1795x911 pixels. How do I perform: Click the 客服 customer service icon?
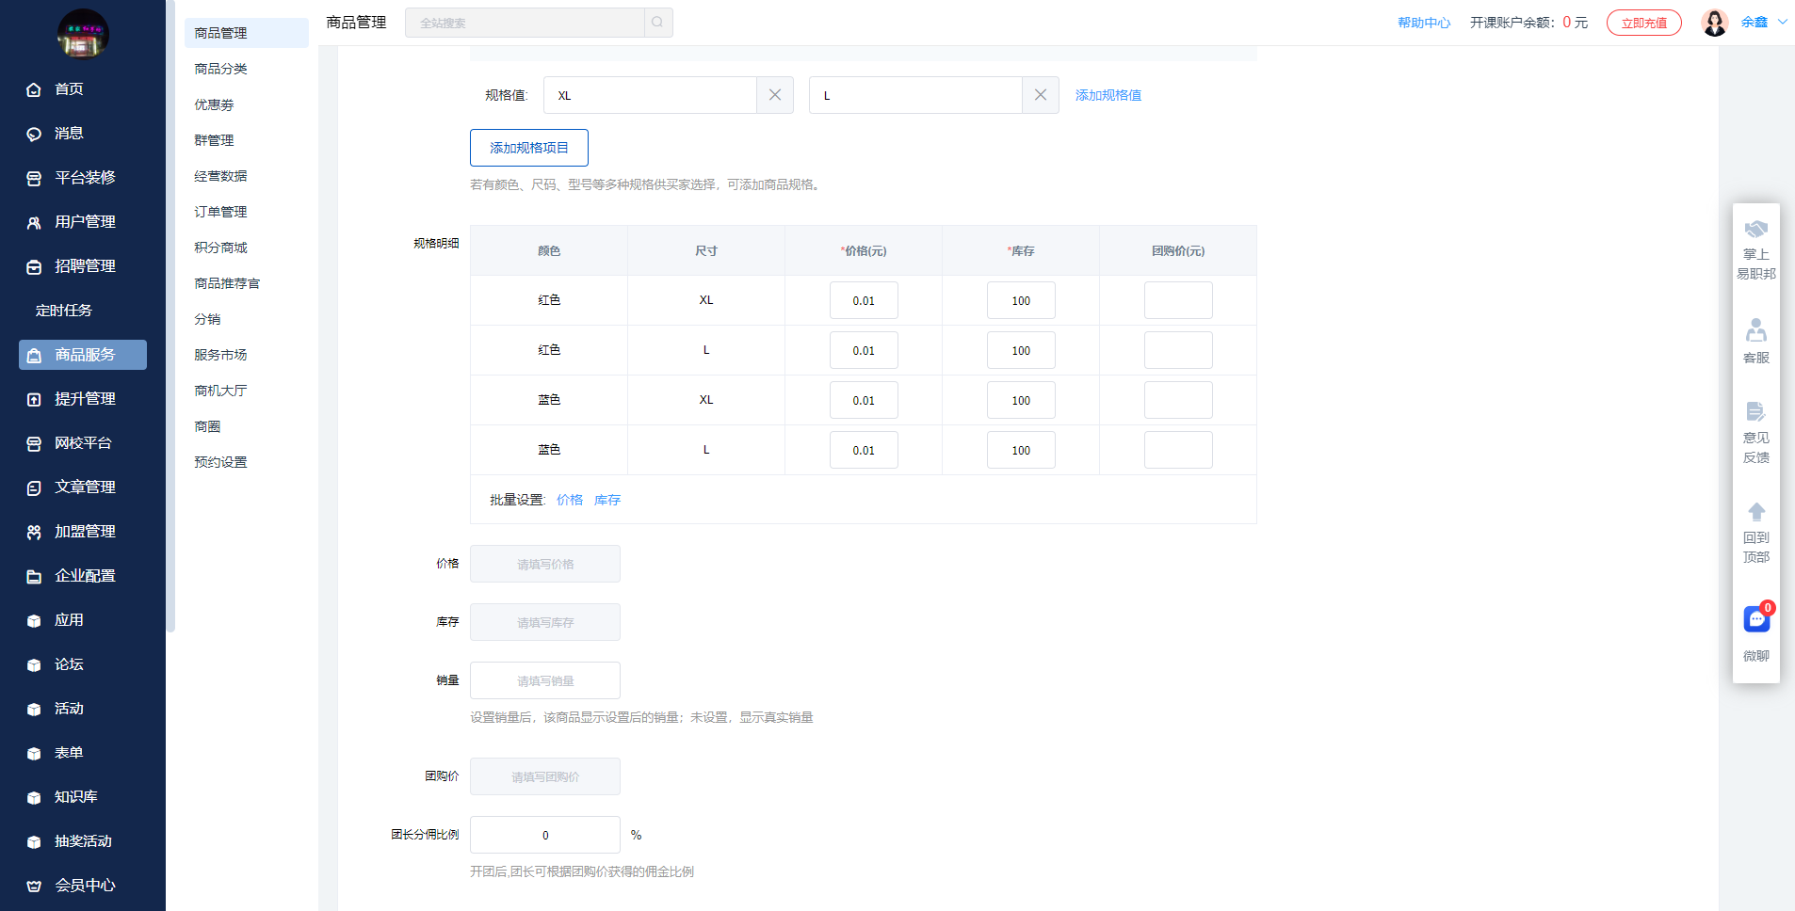coord(1755,331)
